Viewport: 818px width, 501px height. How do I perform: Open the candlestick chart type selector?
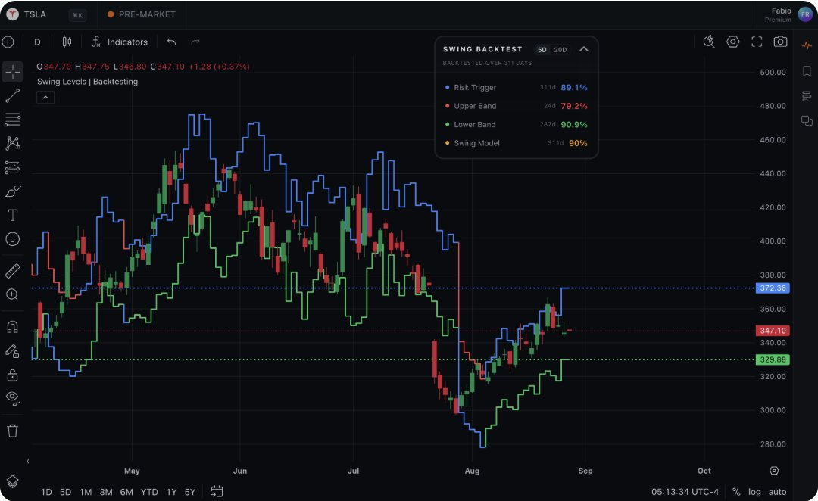point(67,42)
